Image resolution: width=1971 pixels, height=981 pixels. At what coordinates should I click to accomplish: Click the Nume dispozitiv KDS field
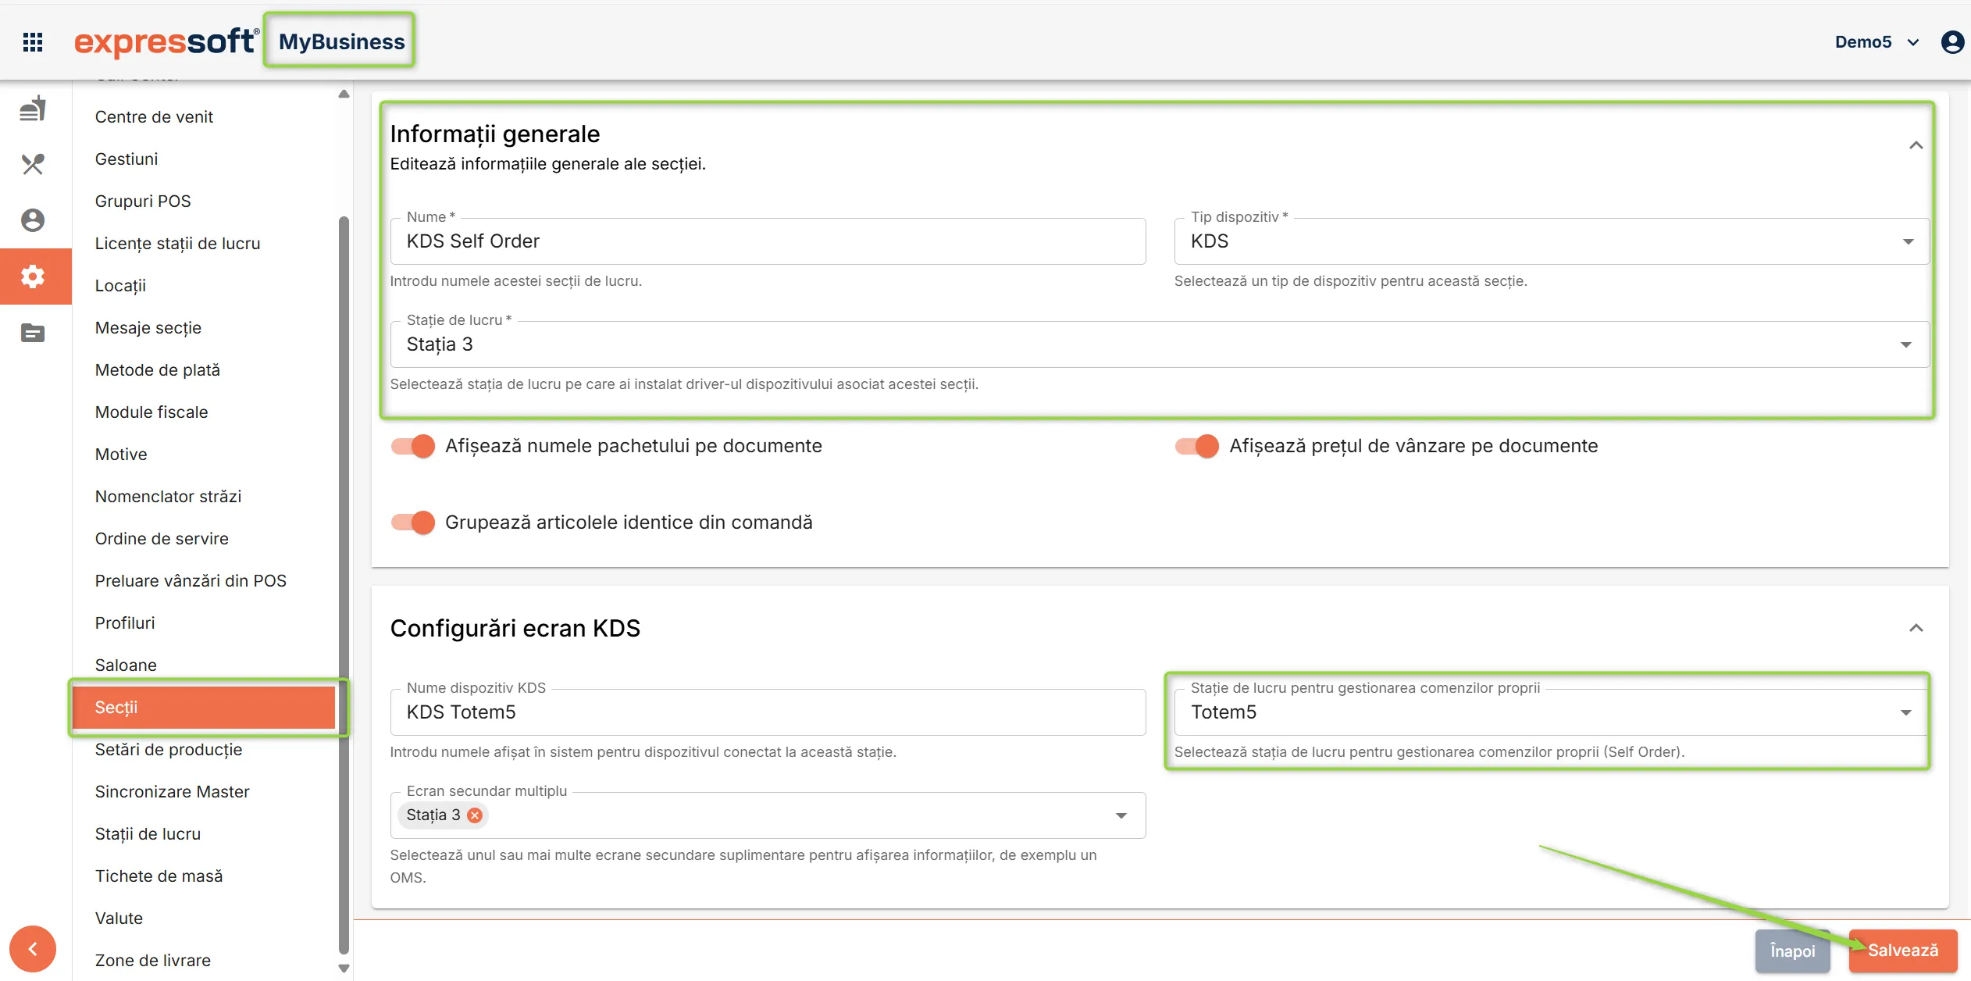(x=768, y=712)
